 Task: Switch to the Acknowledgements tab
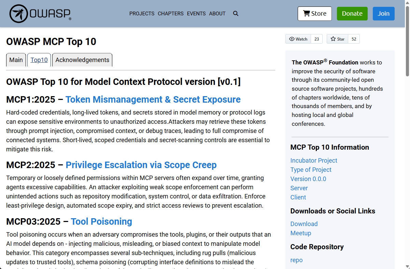coord(82,60)
